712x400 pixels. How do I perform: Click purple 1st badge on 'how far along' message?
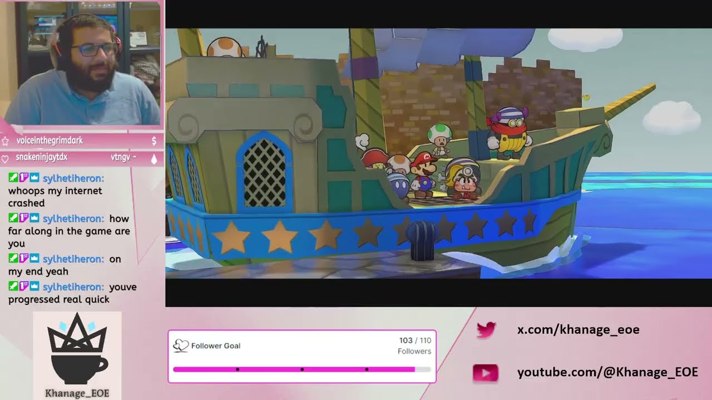point(23,218)
